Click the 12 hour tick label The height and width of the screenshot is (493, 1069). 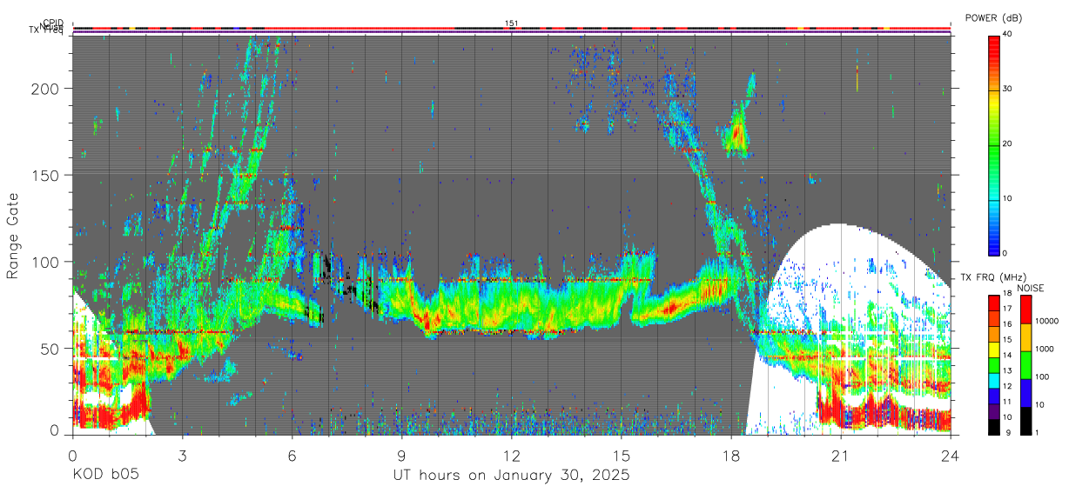512,454
